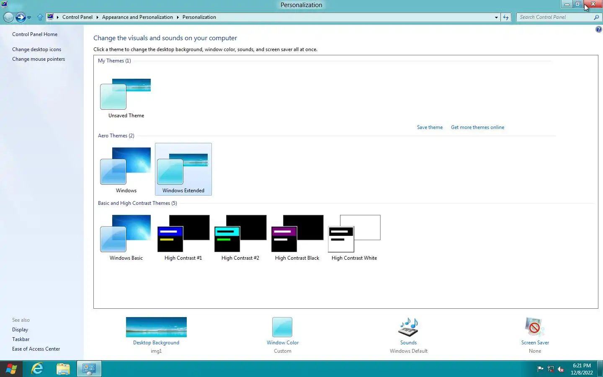Open Display link under See also

[20, 330]
